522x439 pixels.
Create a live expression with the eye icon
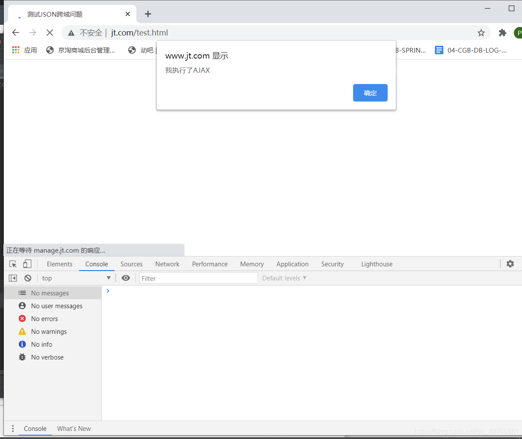pyautogui.click(x=126, y=278)
